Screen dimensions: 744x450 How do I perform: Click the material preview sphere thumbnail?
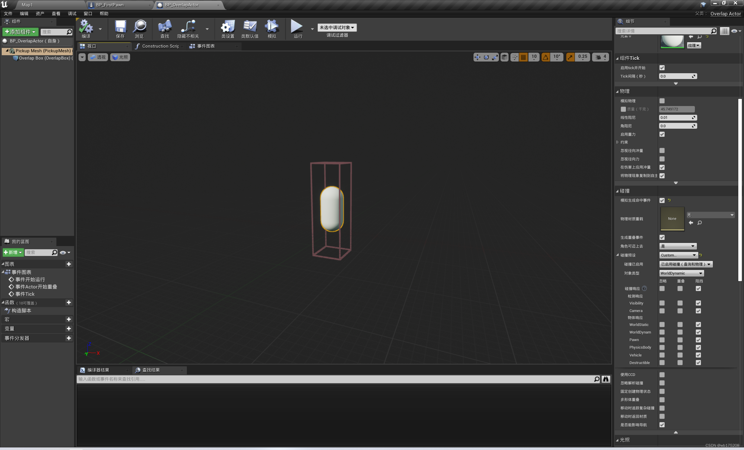pyautogui.click(x=672, y=41)
